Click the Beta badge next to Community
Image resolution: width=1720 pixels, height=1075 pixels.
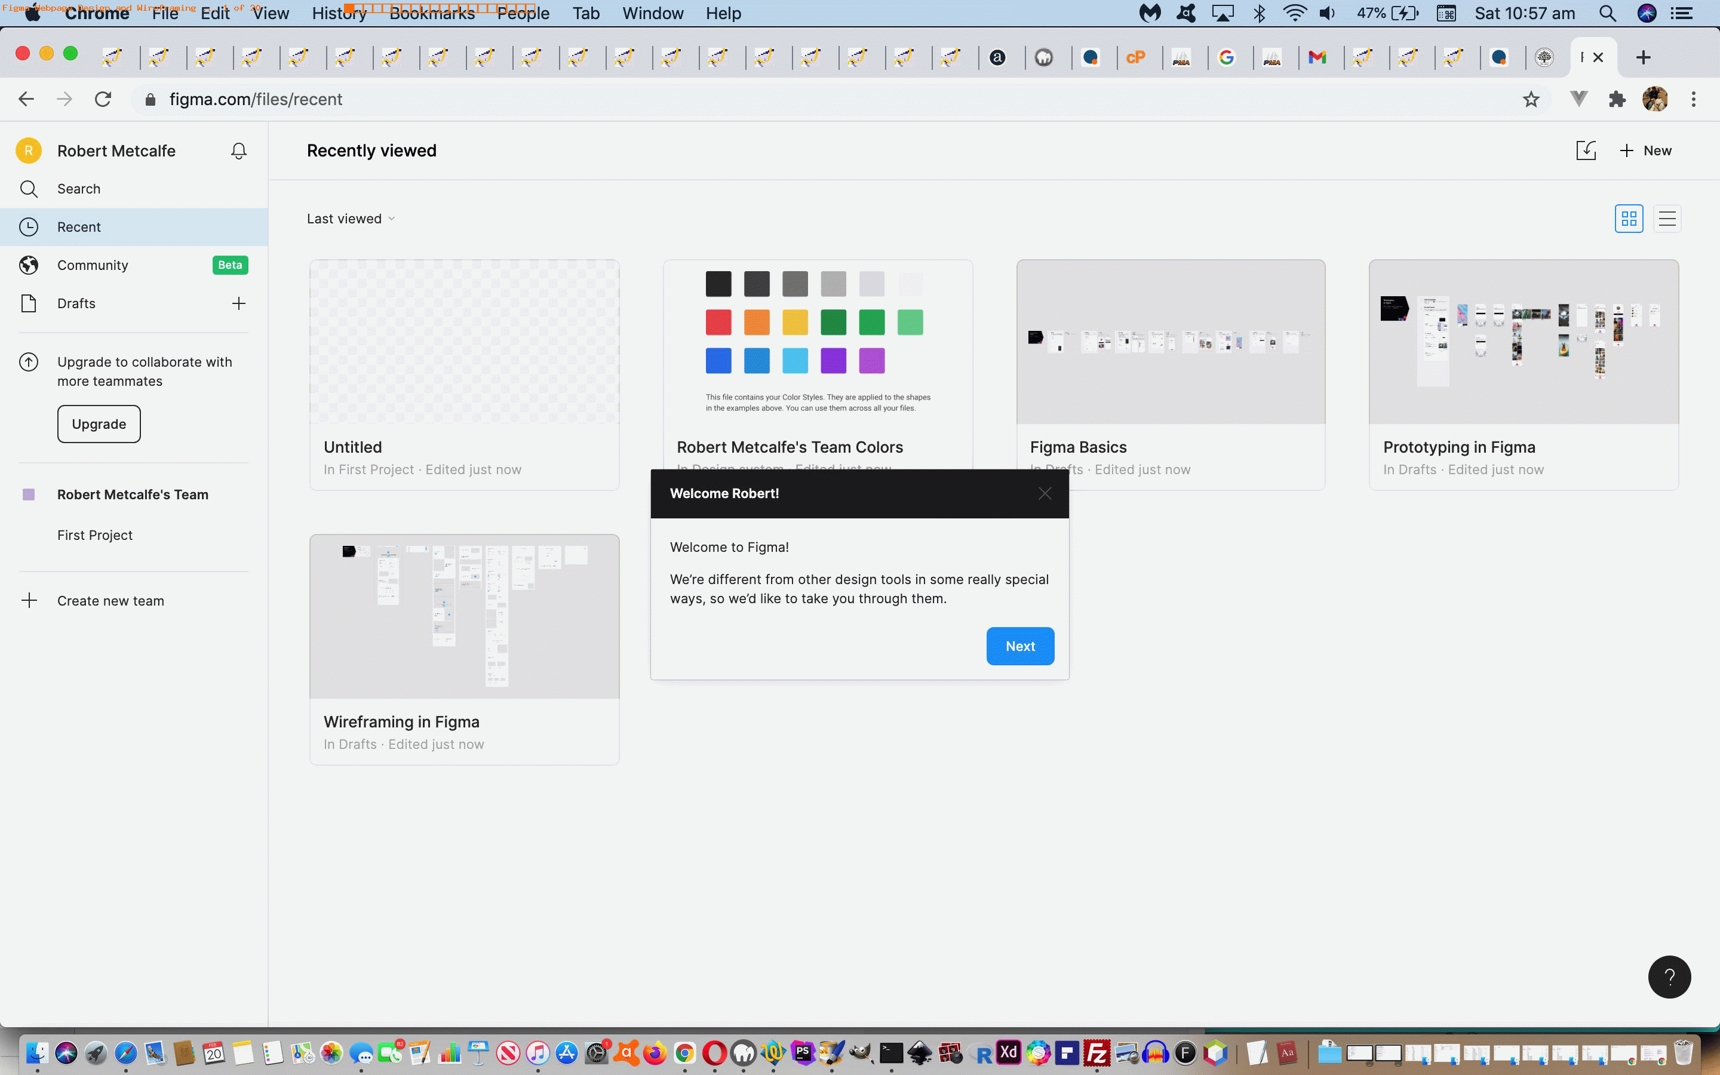pyautogui.click(x=231, y=265)
